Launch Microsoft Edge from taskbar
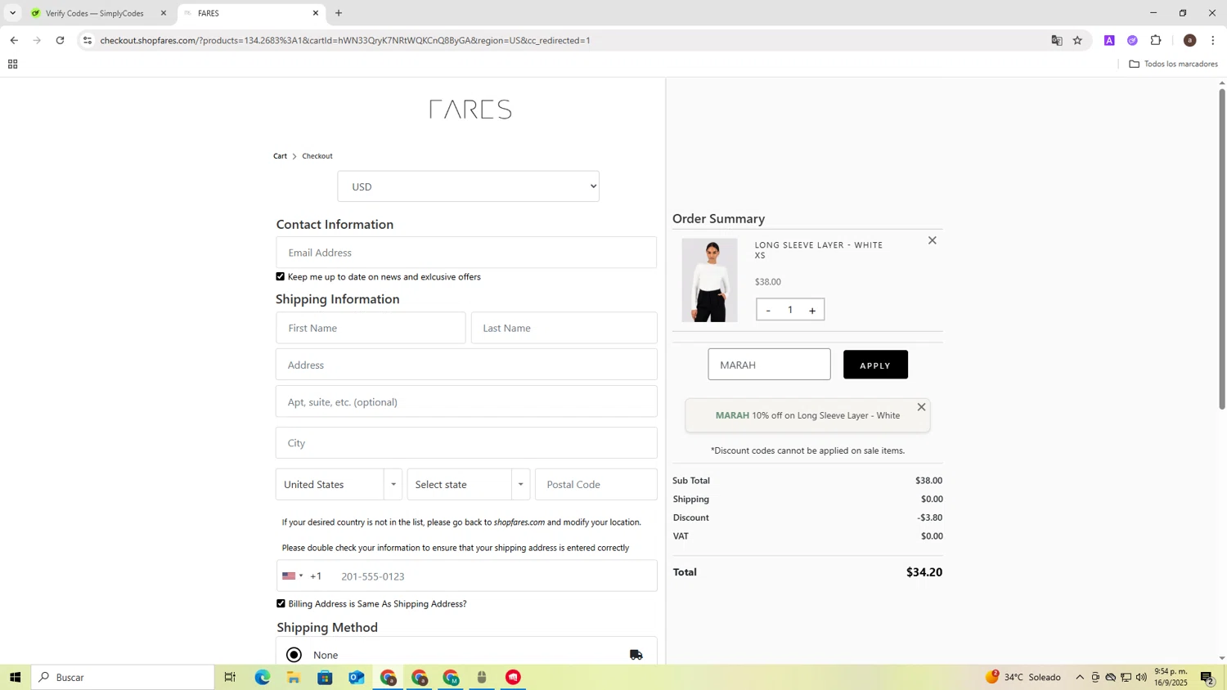This screenshot has height=690, width=1227. pos(262,677)
